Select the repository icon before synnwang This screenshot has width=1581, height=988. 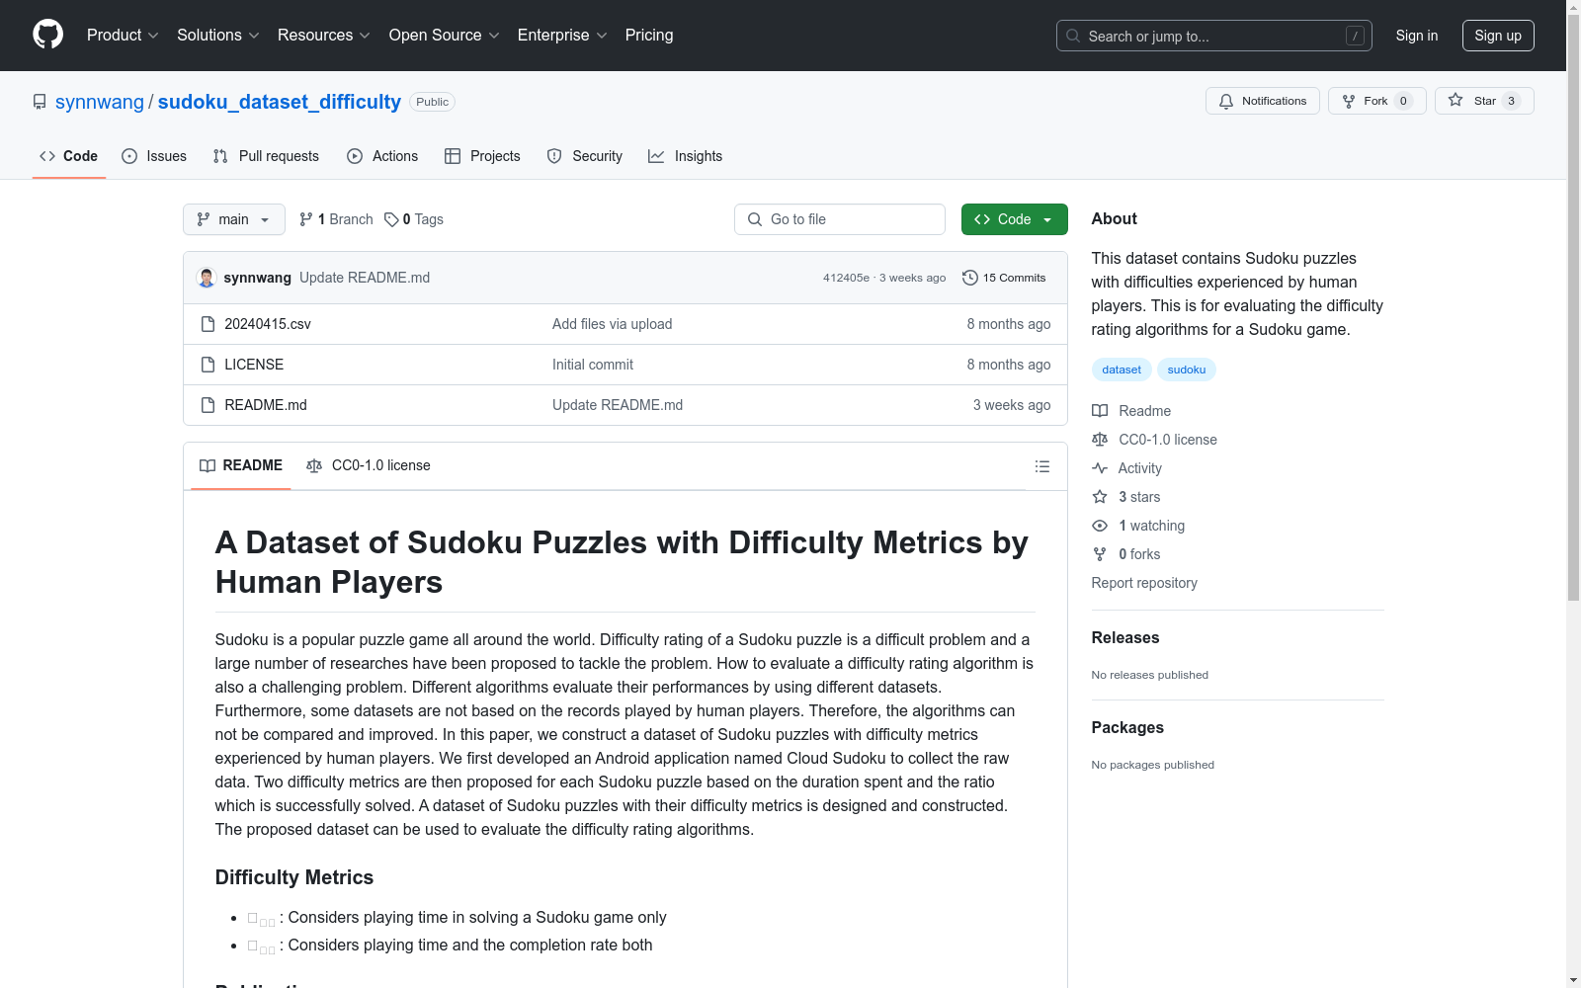point(40,102)
